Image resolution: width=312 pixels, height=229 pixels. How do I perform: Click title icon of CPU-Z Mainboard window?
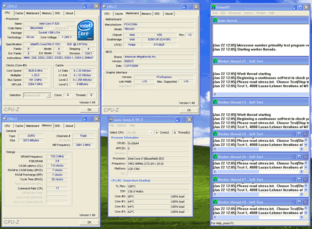tap(104, 7)
